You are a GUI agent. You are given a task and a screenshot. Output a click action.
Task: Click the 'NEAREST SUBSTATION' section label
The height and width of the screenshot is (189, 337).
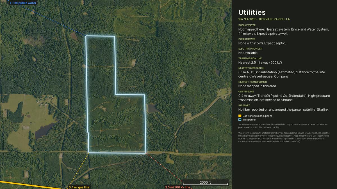251,68
